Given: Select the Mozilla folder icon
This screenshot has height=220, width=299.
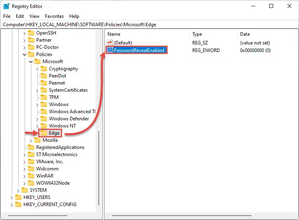Looking at the screenshot, I should 37,140.
